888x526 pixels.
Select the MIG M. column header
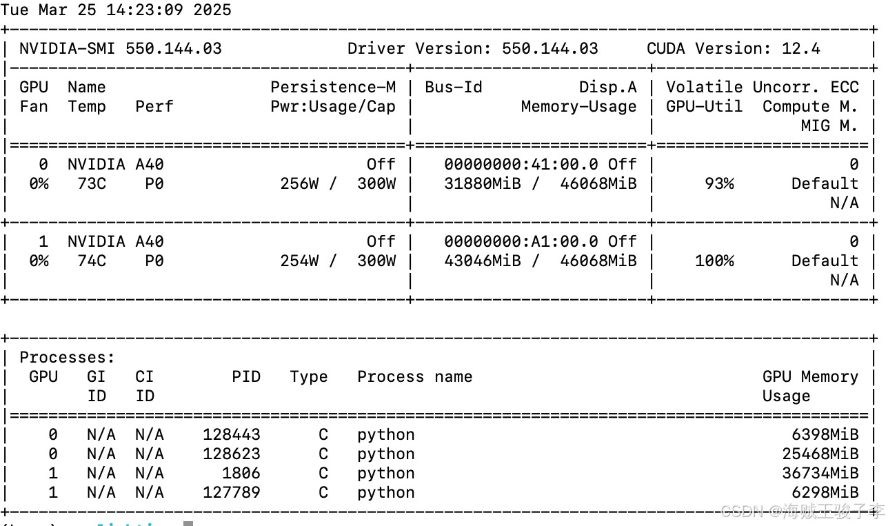(830, 126)
